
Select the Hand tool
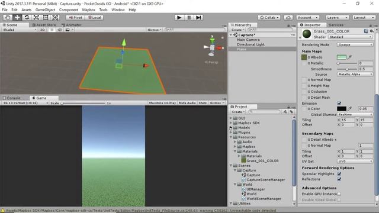coord(8,18)
